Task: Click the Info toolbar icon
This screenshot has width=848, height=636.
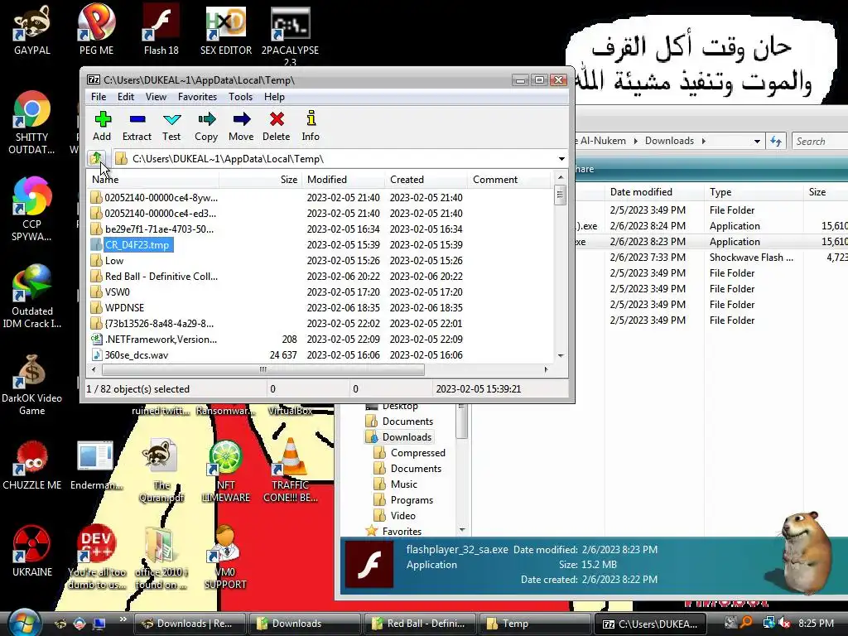Action: click(311, 126)
